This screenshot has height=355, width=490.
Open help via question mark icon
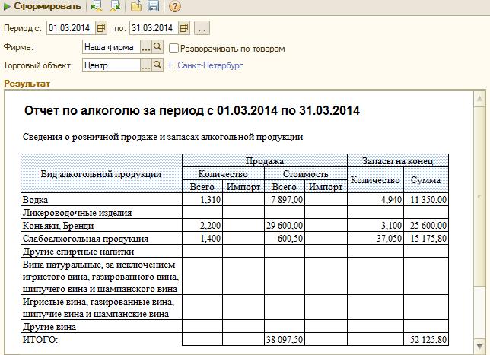(x=175, y=6)
